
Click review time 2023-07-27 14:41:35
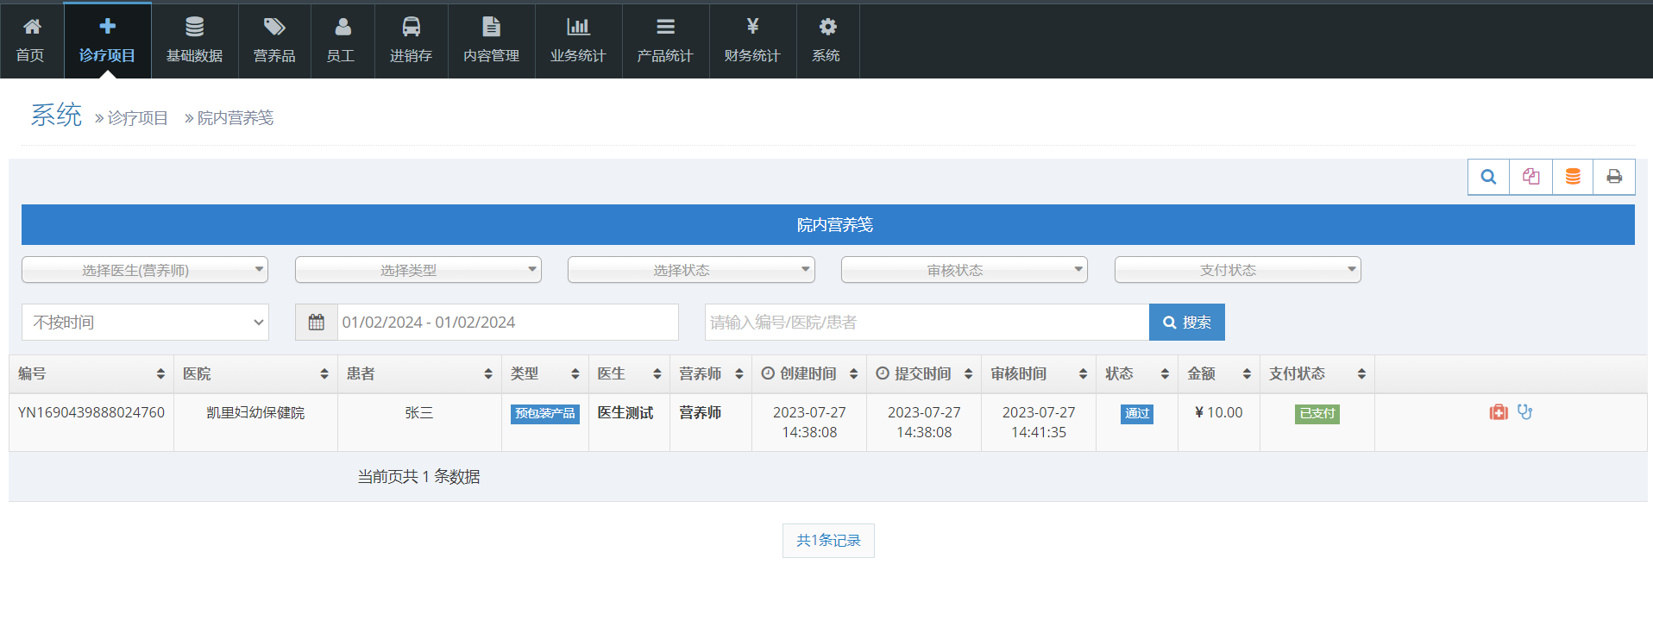coord(1039,423)
